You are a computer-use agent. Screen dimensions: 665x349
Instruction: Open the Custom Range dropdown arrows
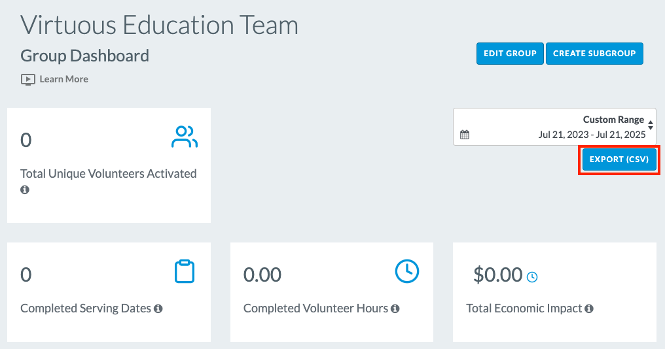(x=650, y=125)
